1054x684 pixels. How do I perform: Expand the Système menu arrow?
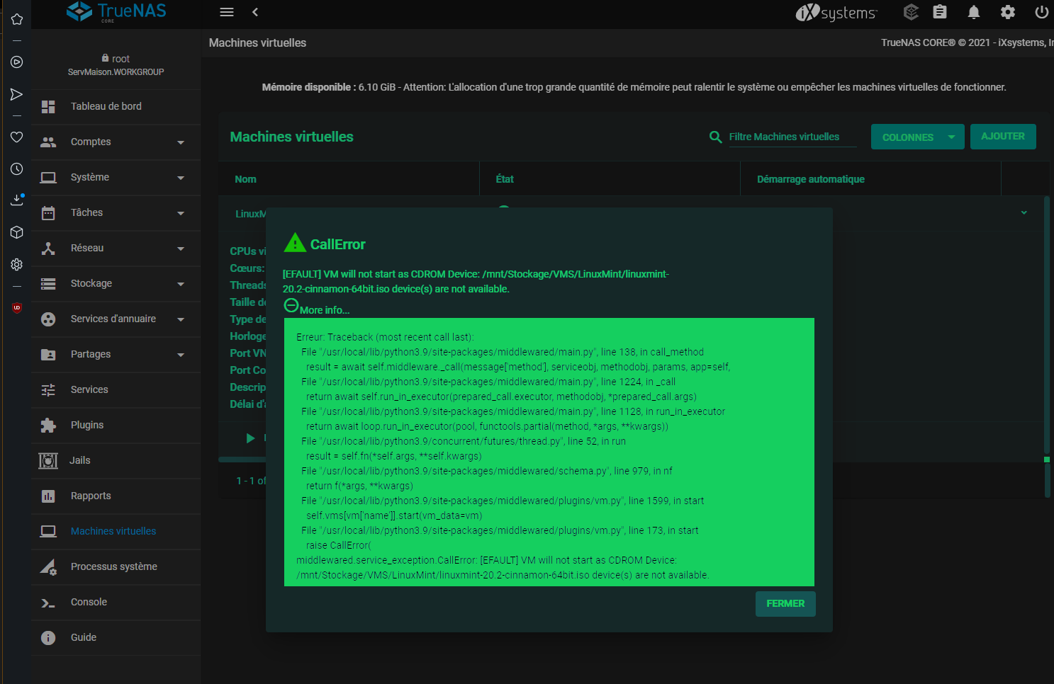(x=181, y=178)
